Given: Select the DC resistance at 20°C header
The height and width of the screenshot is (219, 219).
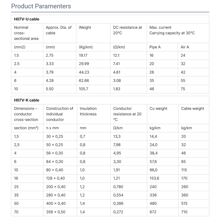Looking at the screenshot, I should point(128,30).
